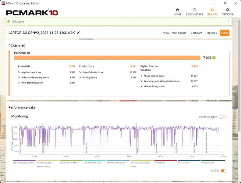Click the PCMARK 10 logo
Screen dimensions: 241x183
(32, 13)
